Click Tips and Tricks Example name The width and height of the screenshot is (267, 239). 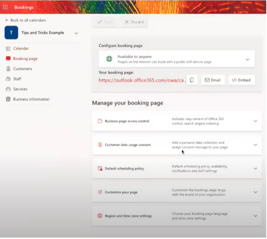tap(43, 33)
